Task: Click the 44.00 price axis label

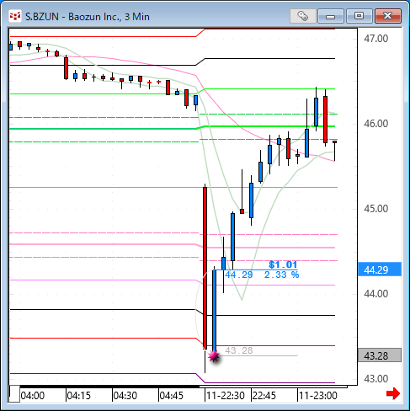Action: click(376, 294)
